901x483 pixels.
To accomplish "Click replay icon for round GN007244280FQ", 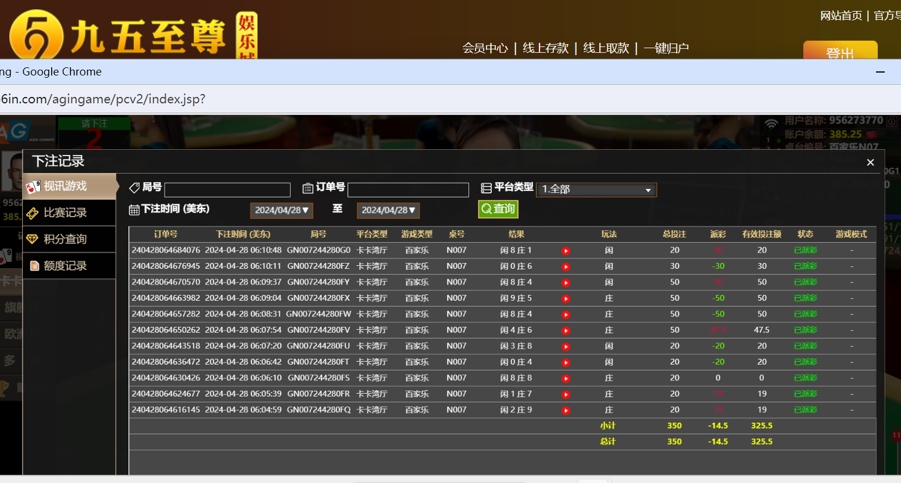I will 566,410.
